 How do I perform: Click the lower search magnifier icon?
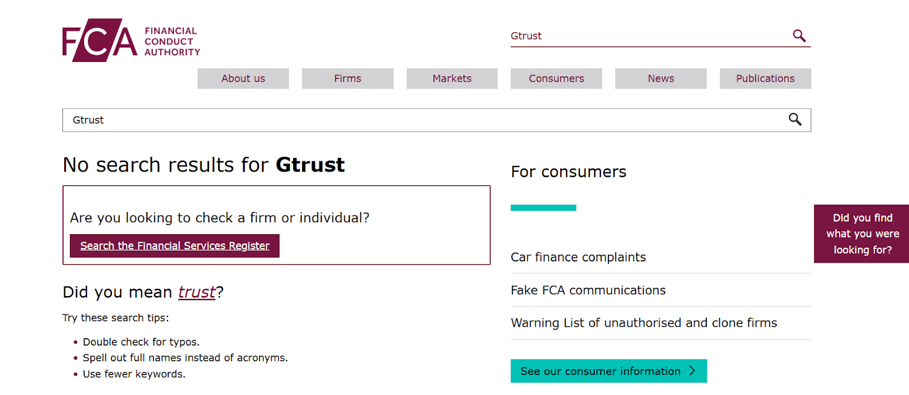click(x=794, y=120)
